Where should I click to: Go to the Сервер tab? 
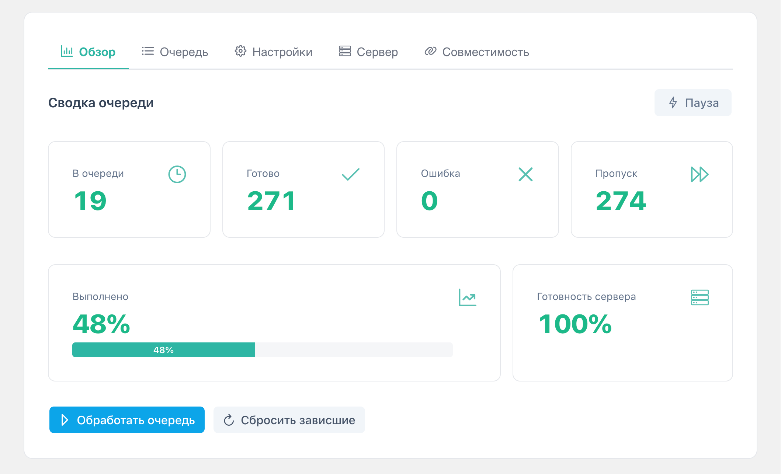[x=368, y=52]
